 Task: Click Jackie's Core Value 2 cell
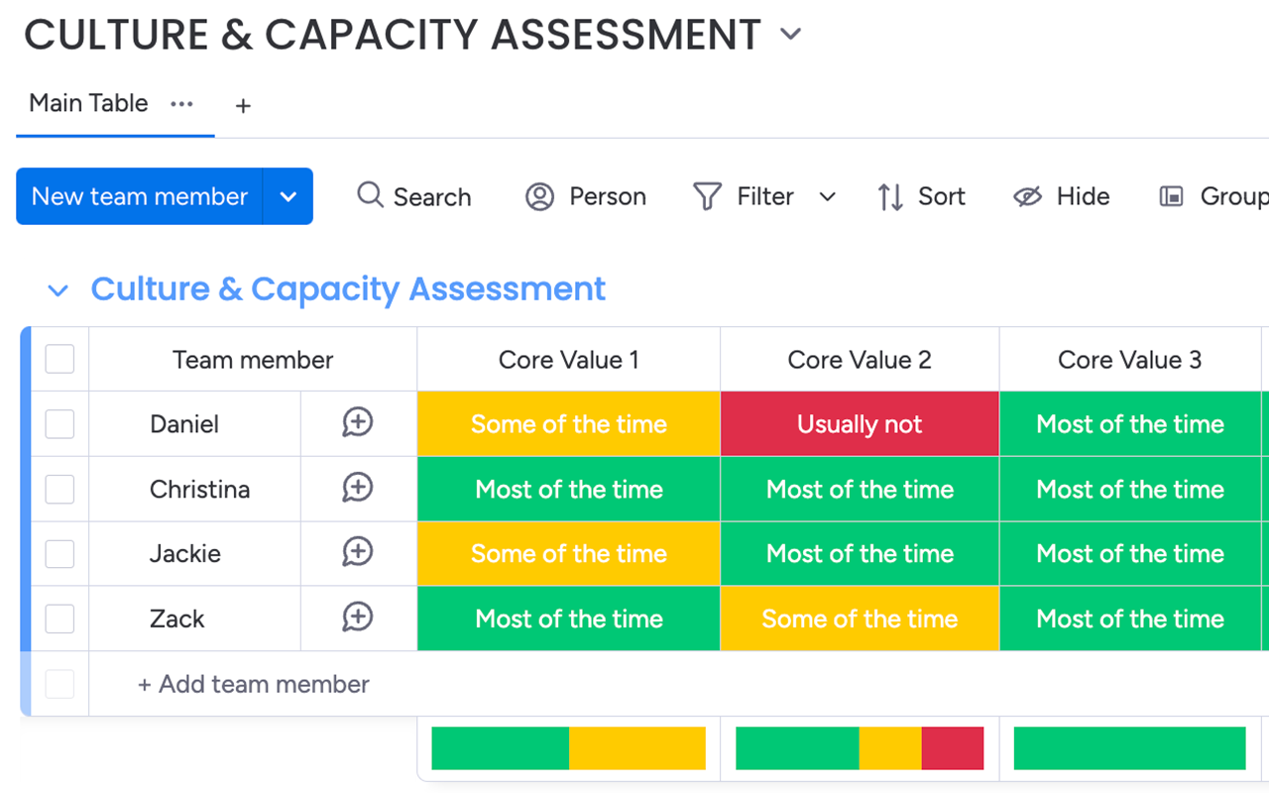click(x=860, y=553)
